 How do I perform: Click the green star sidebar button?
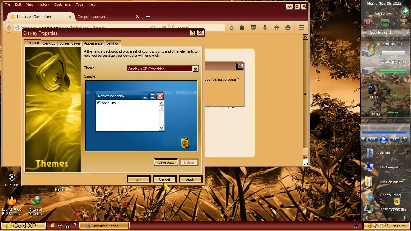(x=385, y=22)
